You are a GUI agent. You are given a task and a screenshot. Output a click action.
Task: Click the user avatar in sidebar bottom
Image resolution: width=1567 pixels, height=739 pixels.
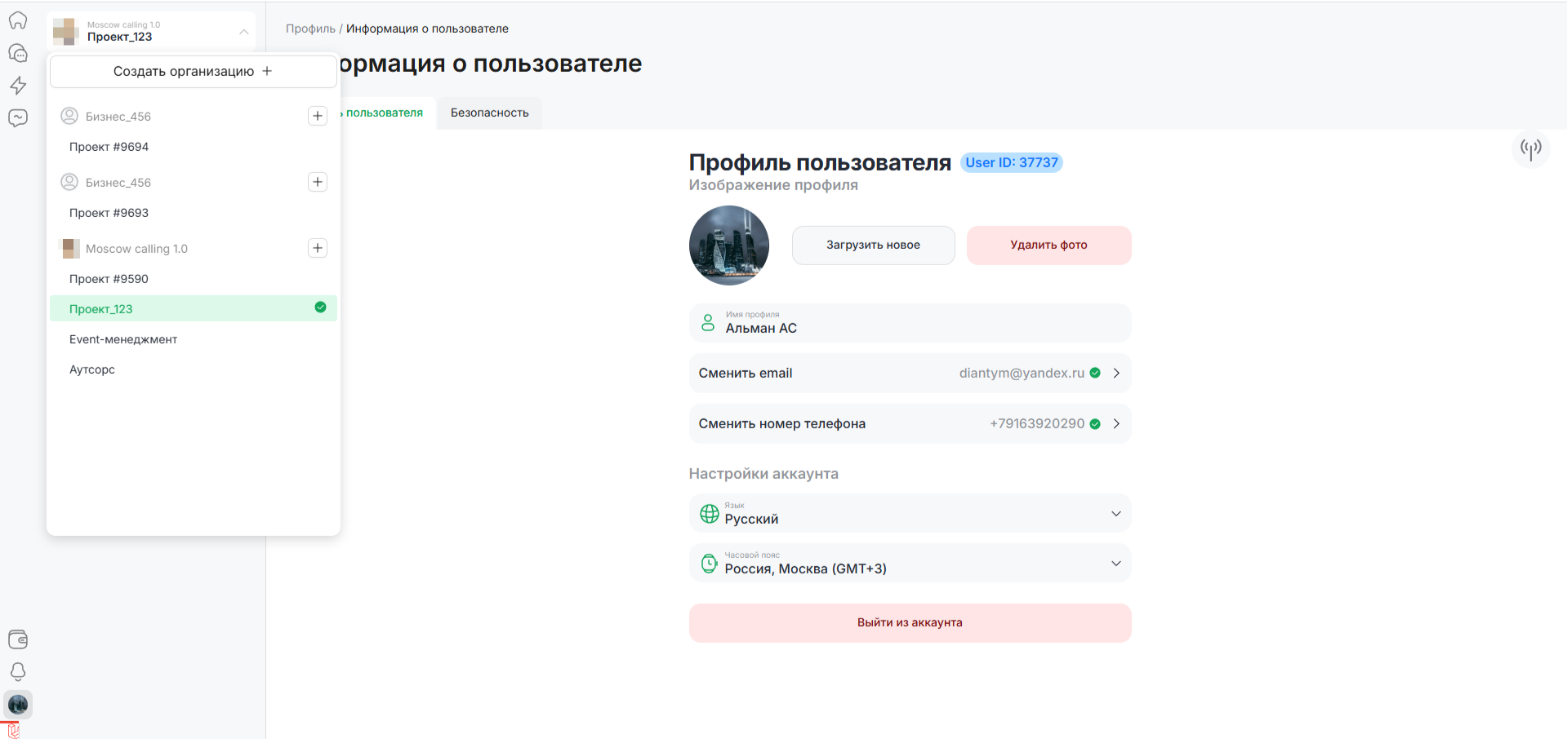coord(18,704)
